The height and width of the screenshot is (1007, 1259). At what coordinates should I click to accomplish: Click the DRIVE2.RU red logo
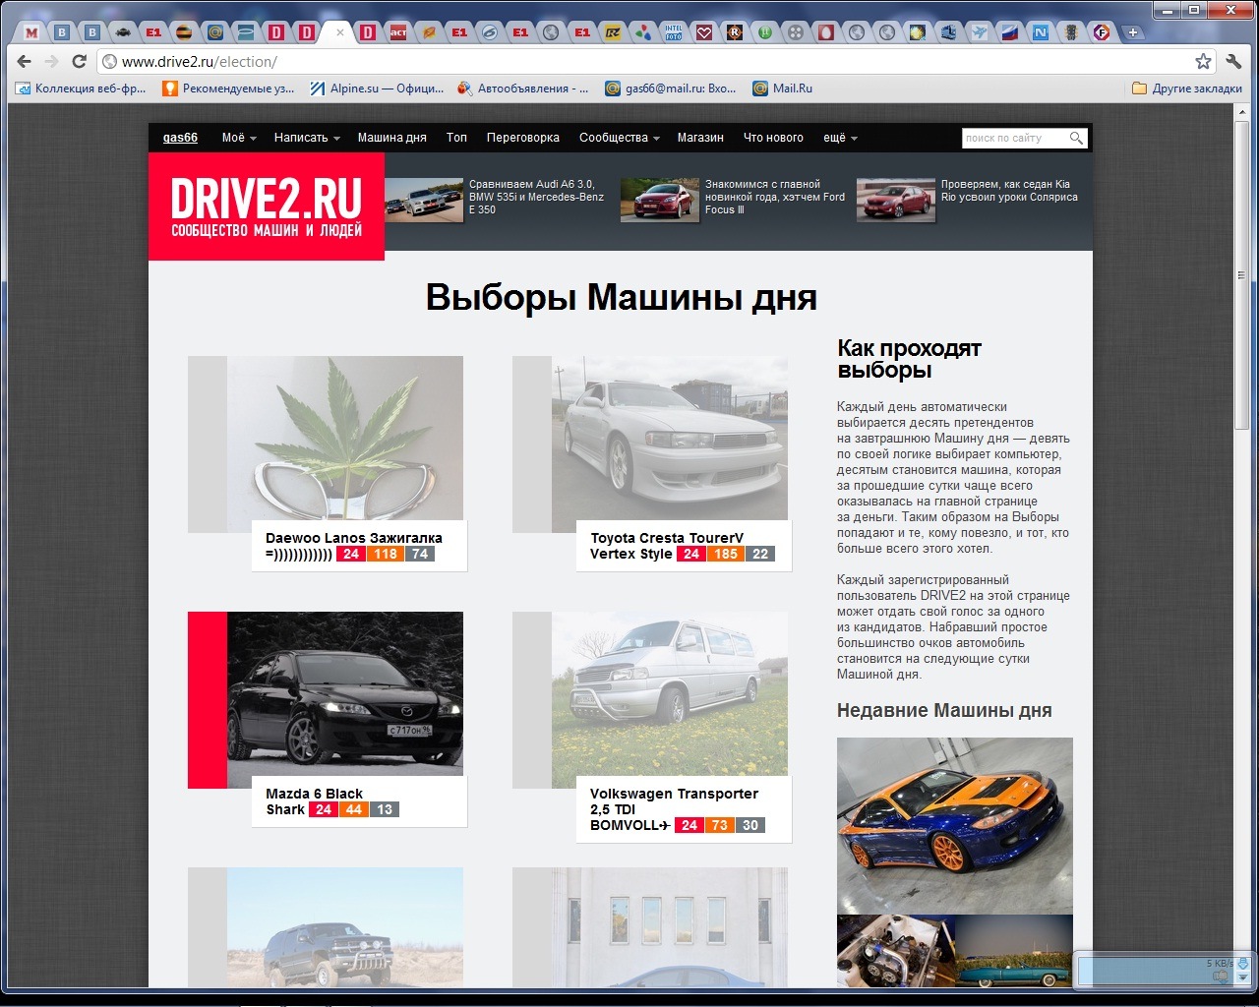coord(267,207)
